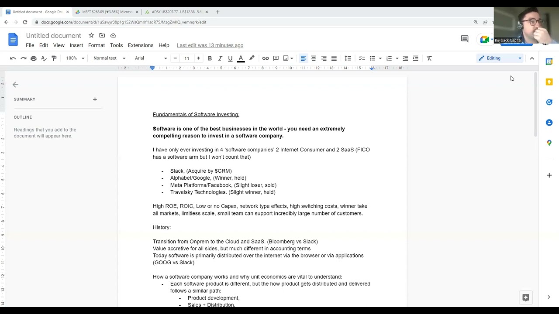The height and width of the screenshot is (314, 559).
Task: Open the Normal text style dropdown
Action: (109, 58)
